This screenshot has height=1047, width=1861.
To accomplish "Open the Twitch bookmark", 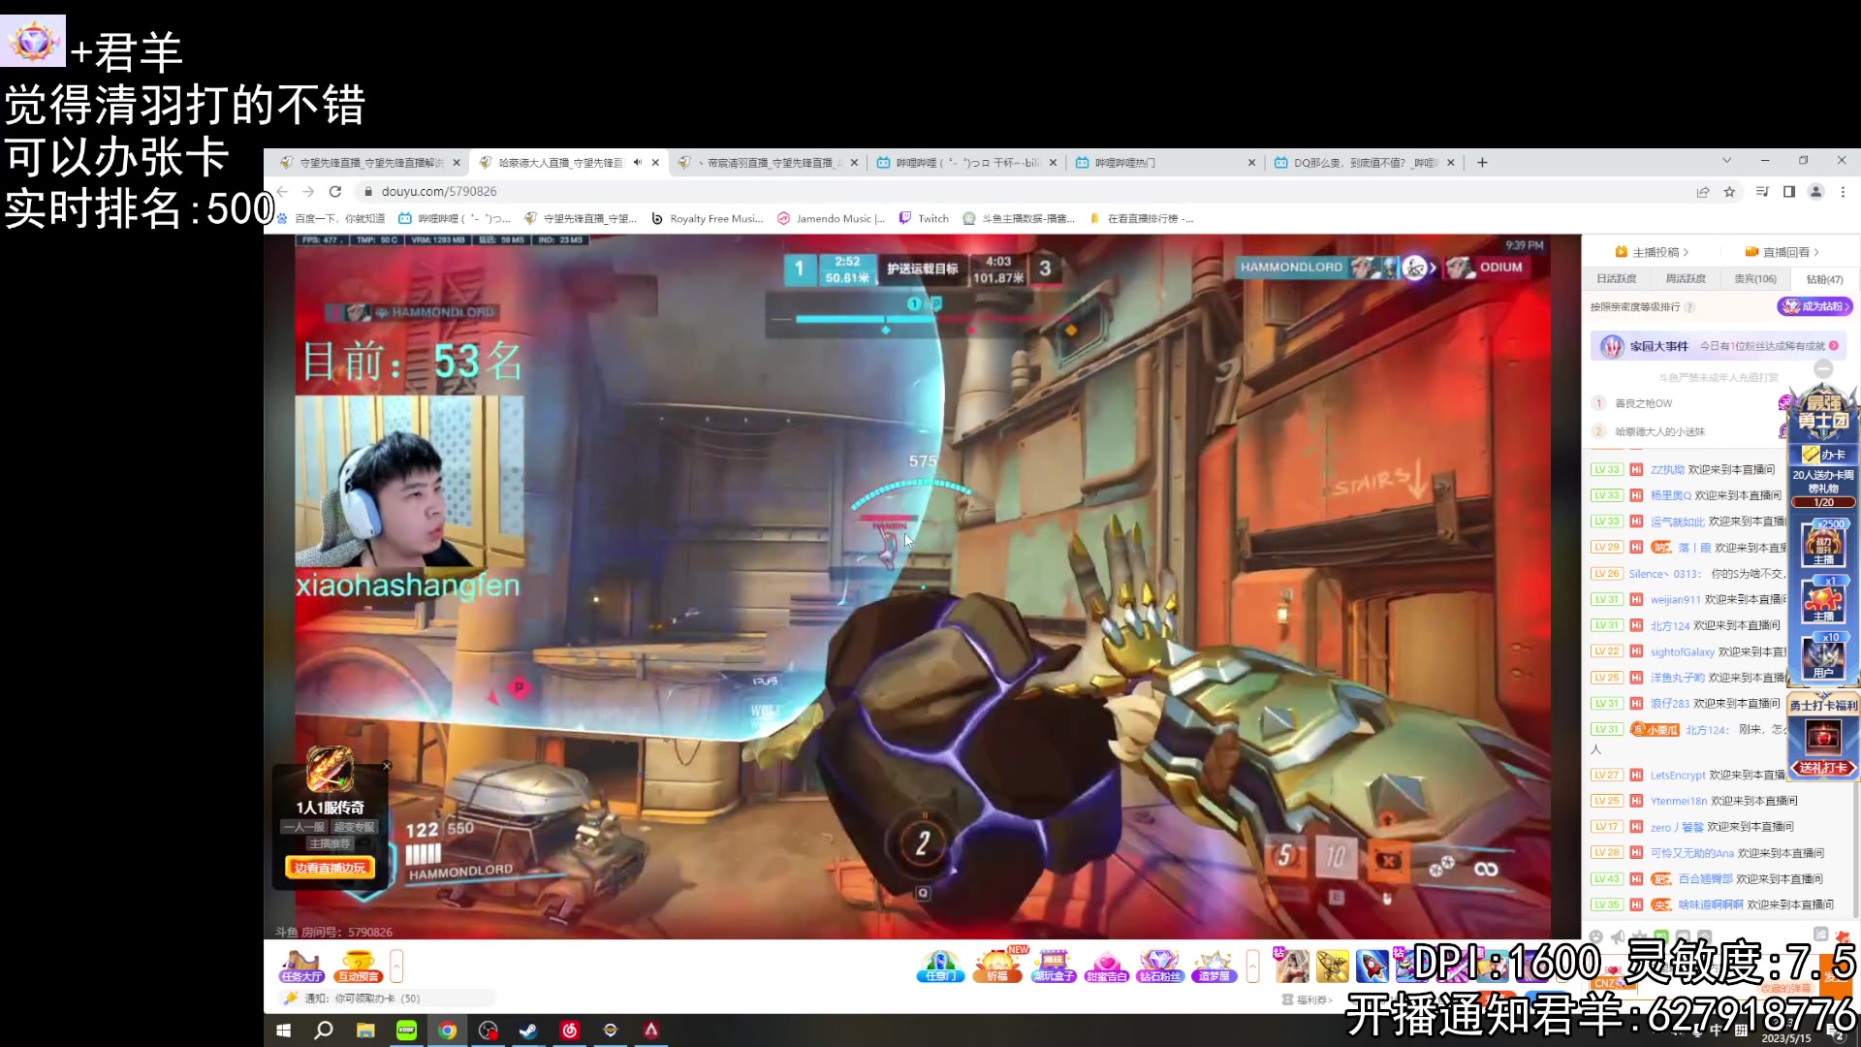I will click(925, 219).
